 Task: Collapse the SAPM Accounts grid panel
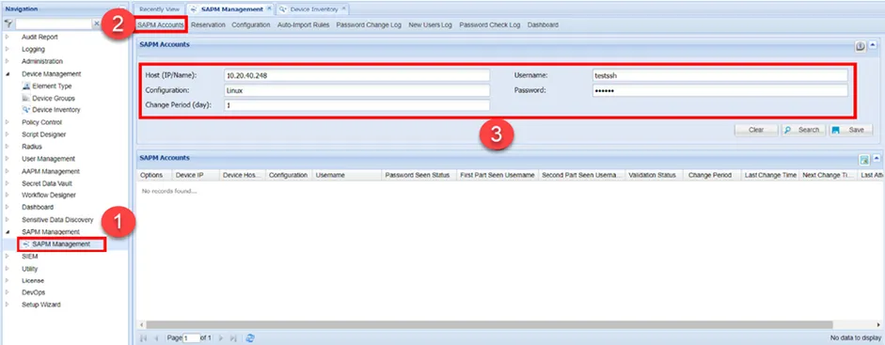coord(876,160)
